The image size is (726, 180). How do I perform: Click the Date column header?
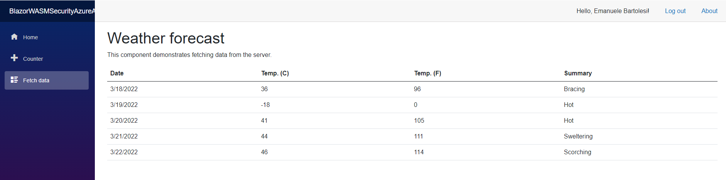point(117,73)
